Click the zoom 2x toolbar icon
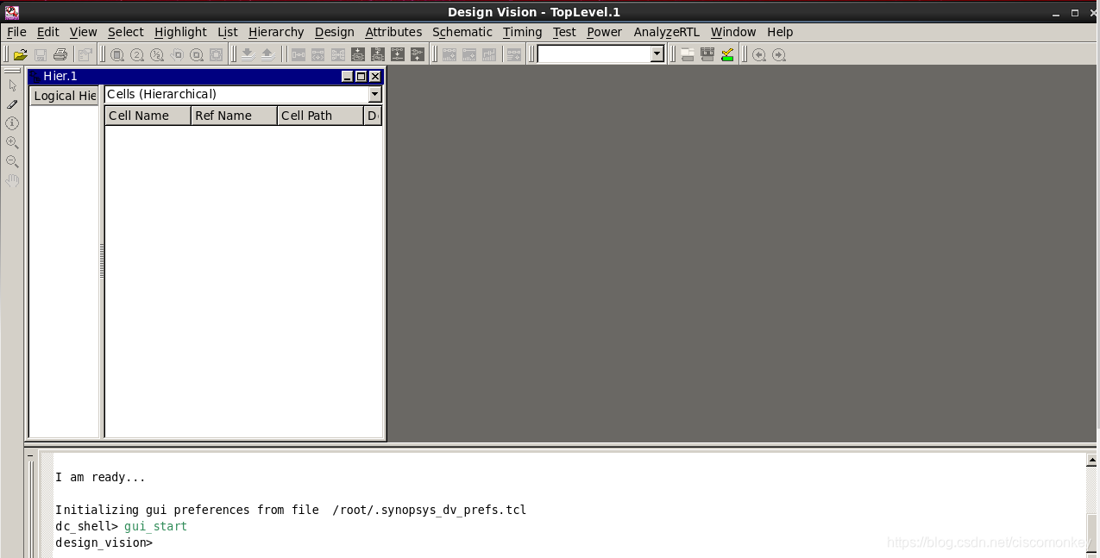 [137, 54]
